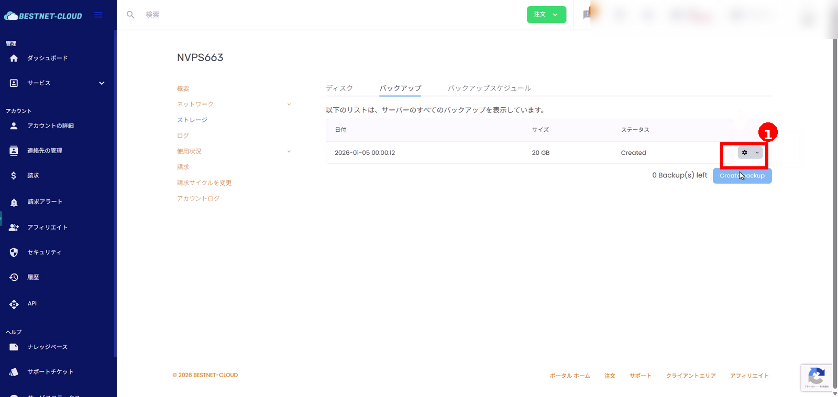Expand the 使用状況 submenu chevron

pyautogui.click(x=289, y=152)
